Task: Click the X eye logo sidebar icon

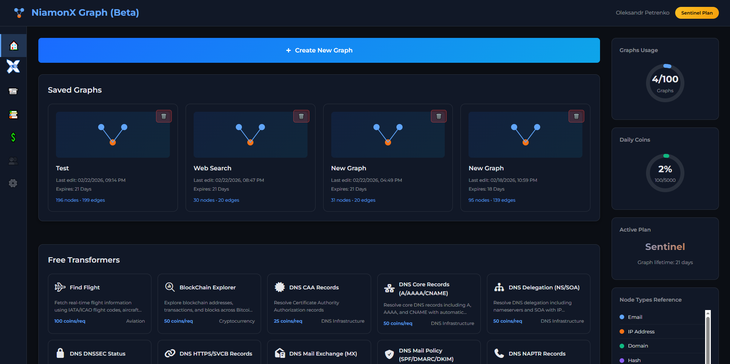Action: pos(13,67)
